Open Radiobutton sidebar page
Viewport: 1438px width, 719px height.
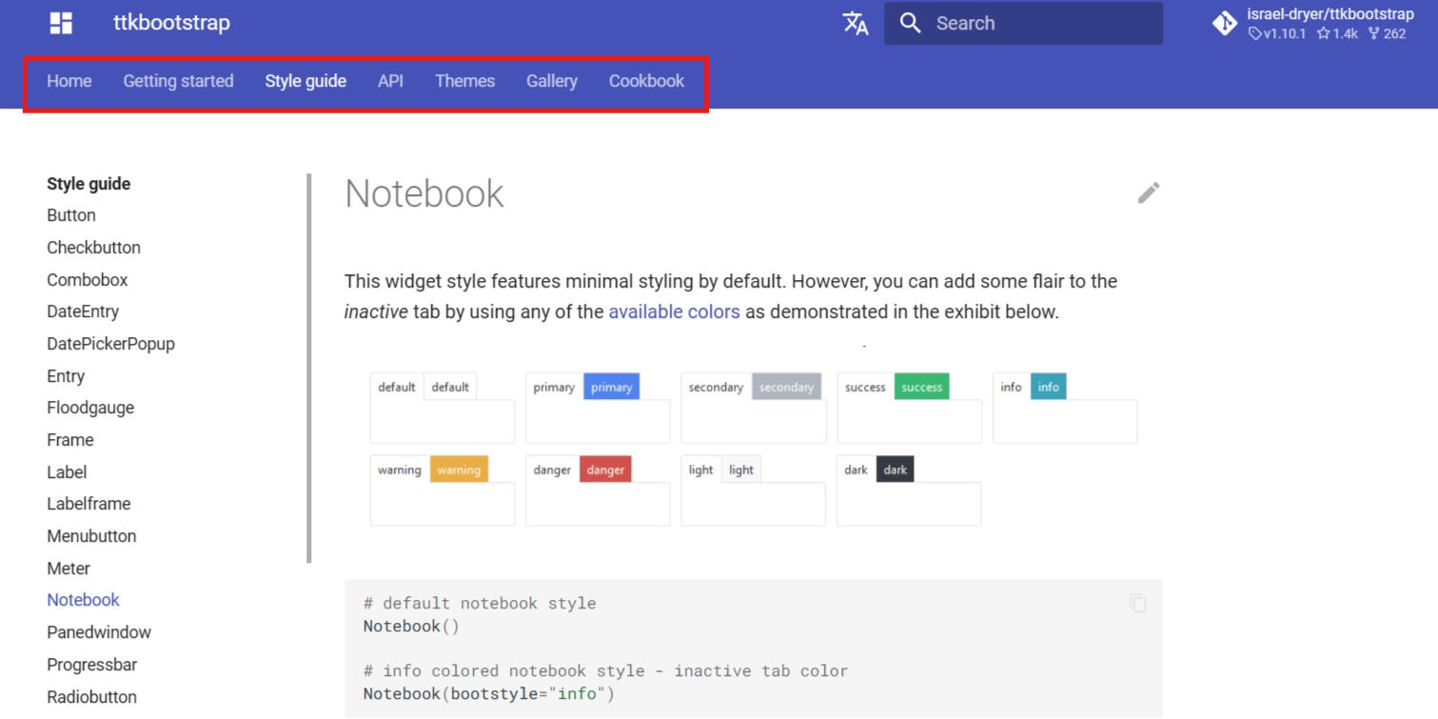click(x=91, y=697)
